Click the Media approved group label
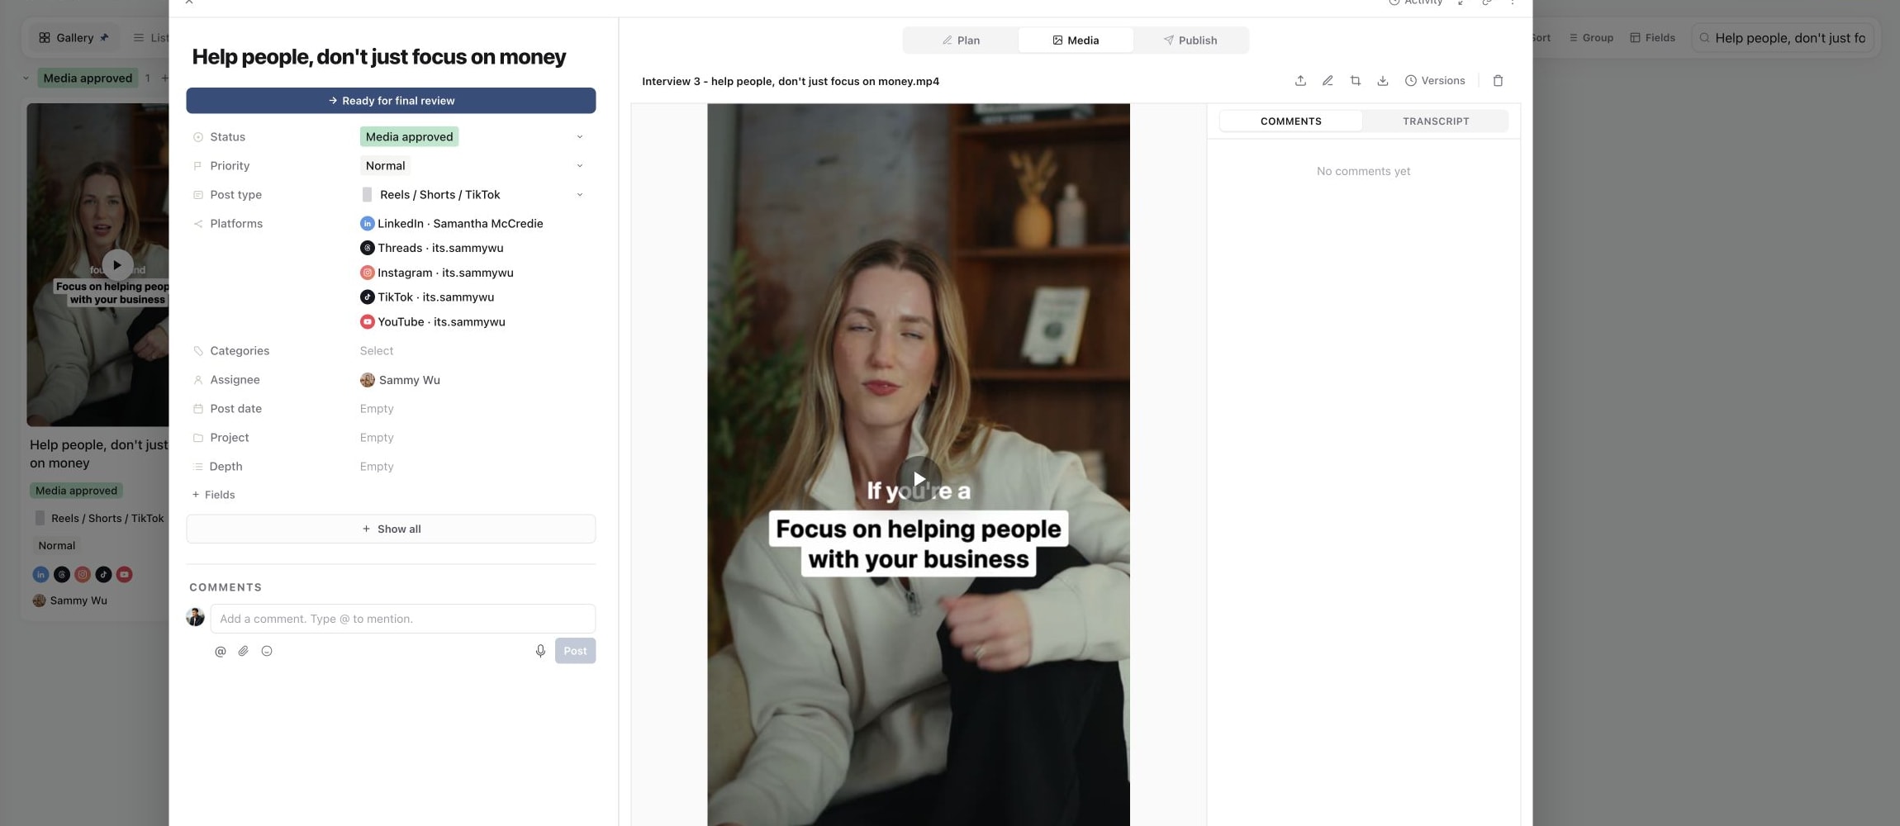 pos(88,78)
